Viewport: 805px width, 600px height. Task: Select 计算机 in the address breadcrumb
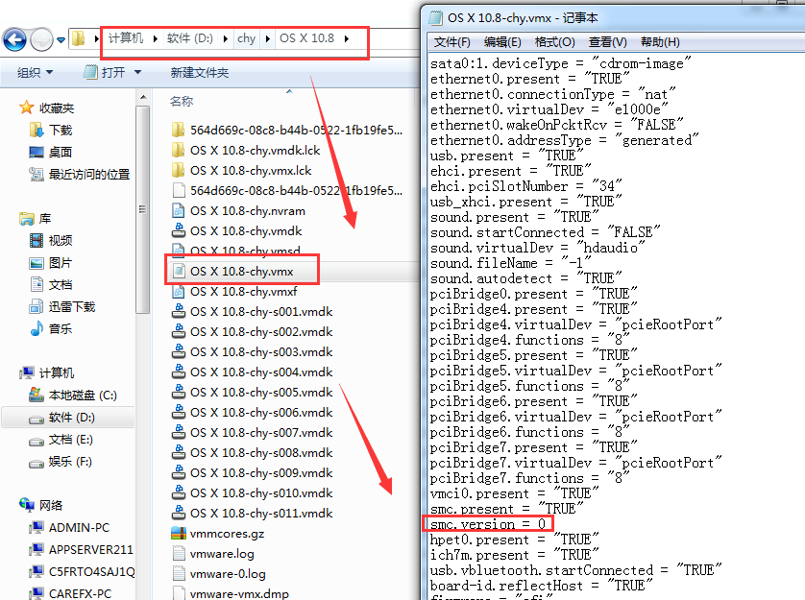point(125,38)
